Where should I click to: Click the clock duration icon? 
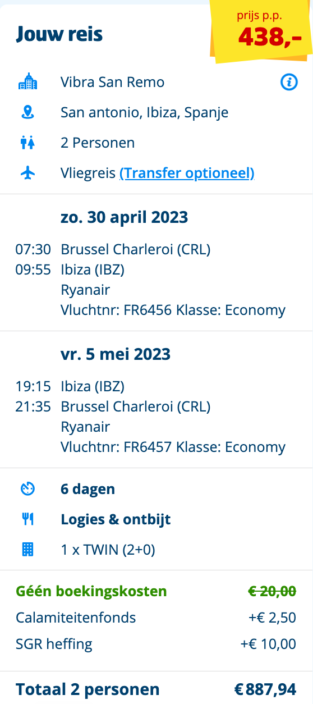click(27, 489)
